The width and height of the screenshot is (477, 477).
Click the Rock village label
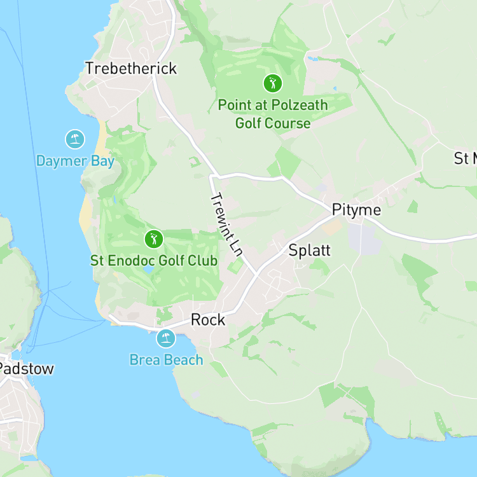pos(208,320)
